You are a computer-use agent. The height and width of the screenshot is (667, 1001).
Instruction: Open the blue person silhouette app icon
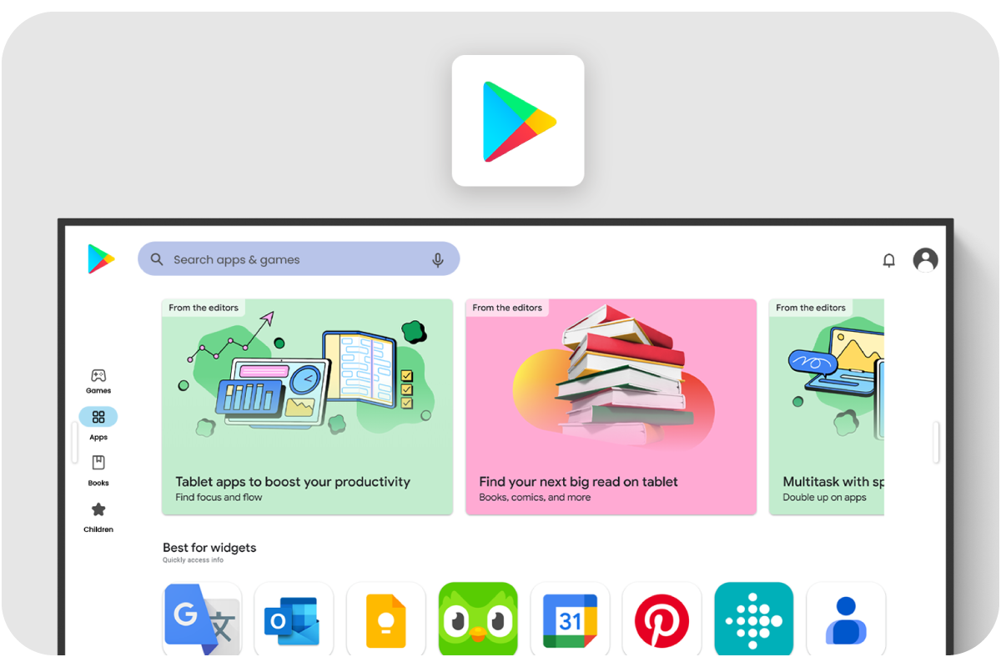pyautogui.click(x=846, y=619)
